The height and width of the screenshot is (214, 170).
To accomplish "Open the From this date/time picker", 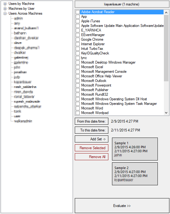I will click(x=92, y=121).
